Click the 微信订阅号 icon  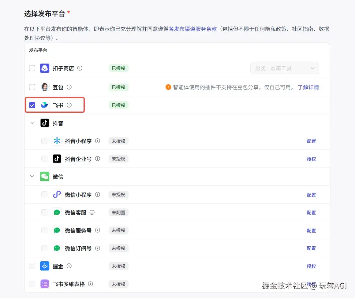pos(57,248)
